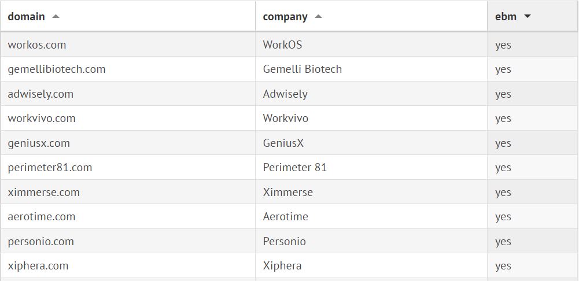Select the workvivo.com row domain
The image size is (579, 281).
click(x=42, y=119)
